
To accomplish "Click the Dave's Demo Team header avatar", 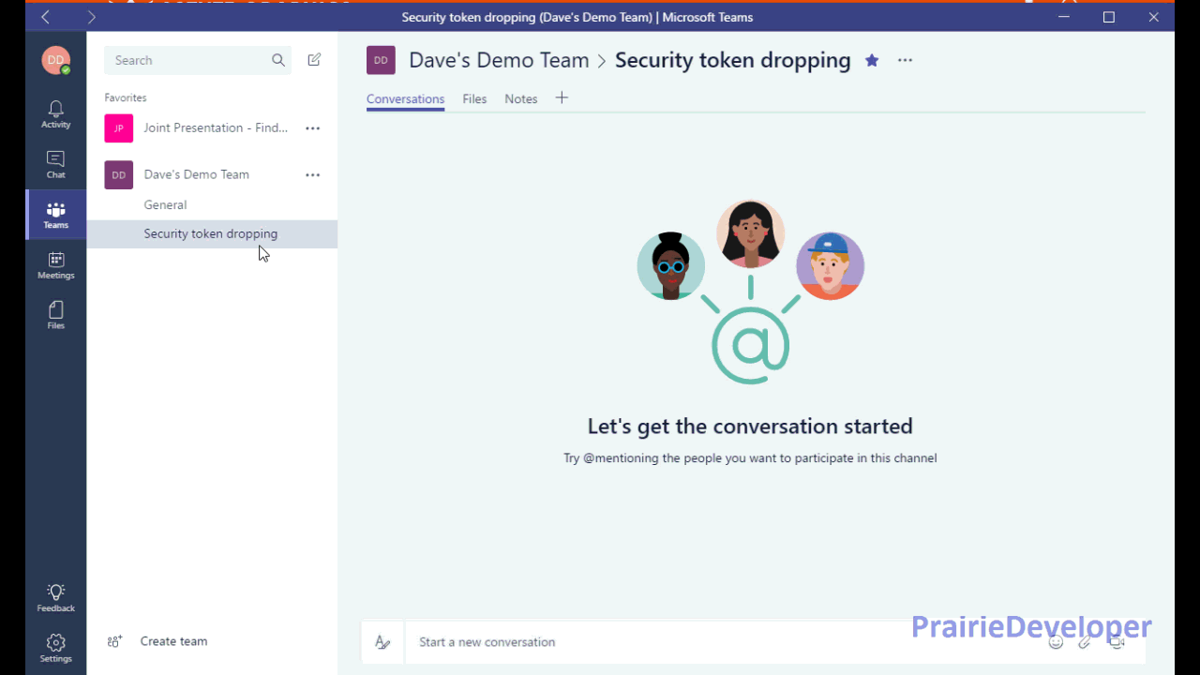I will click(x=381, y=60).
